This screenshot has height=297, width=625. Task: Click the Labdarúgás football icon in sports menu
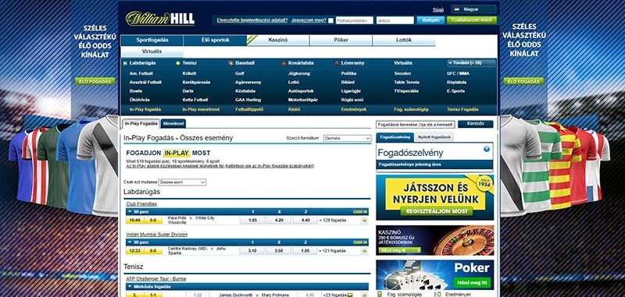(x=125, y=63)
